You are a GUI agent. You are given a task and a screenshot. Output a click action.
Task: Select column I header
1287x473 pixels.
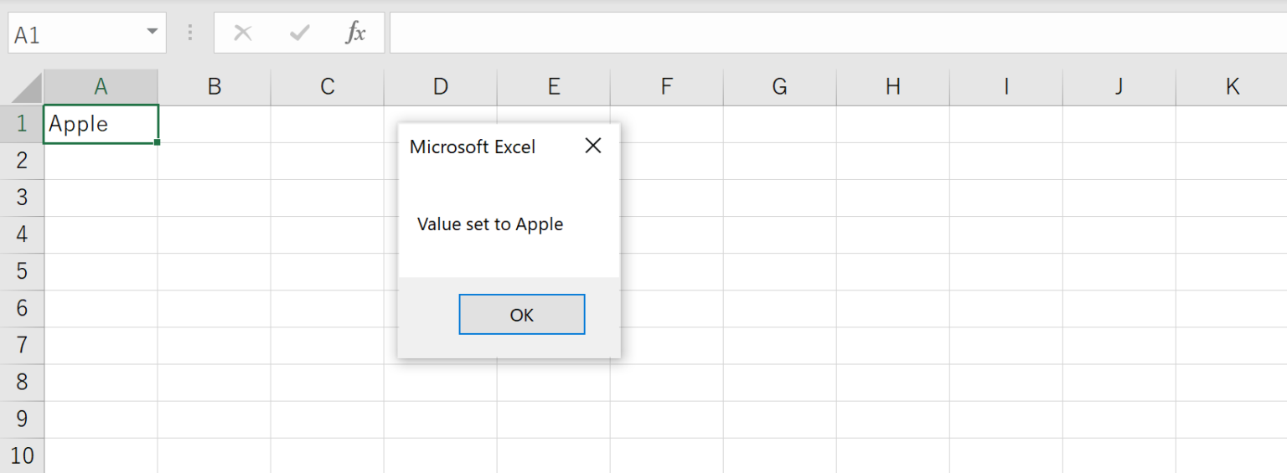click(x=1005, y=86)
